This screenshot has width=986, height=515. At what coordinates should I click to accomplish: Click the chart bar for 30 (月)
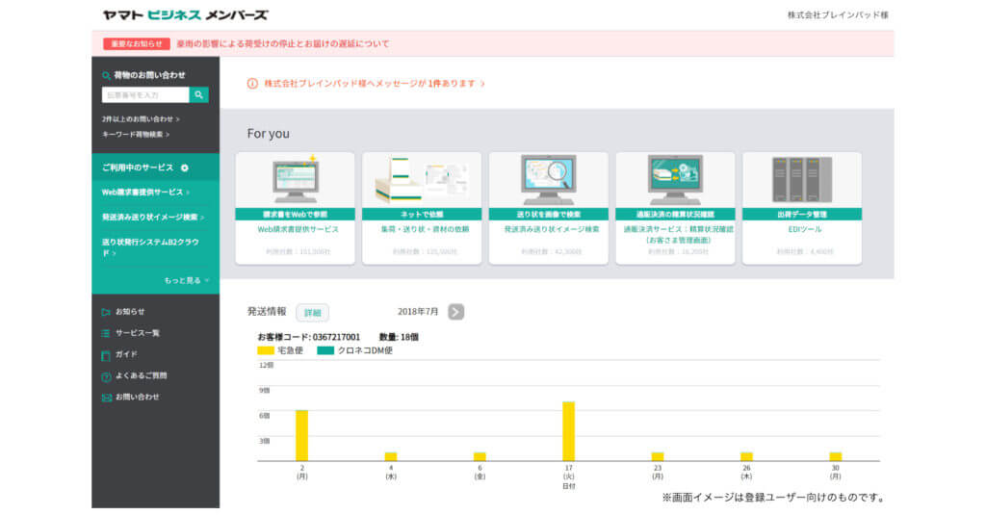(835, 457)
